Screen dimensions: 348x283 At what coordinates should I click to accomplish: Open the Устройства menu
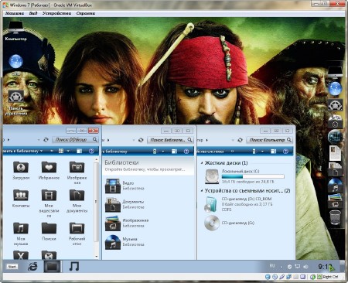point(56,13)
